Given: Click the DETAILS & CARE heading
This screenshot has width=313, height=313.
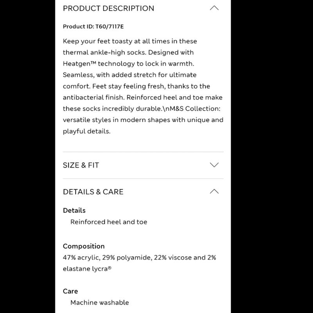Looking at the screenshot, I should click(x=93, y=192).
